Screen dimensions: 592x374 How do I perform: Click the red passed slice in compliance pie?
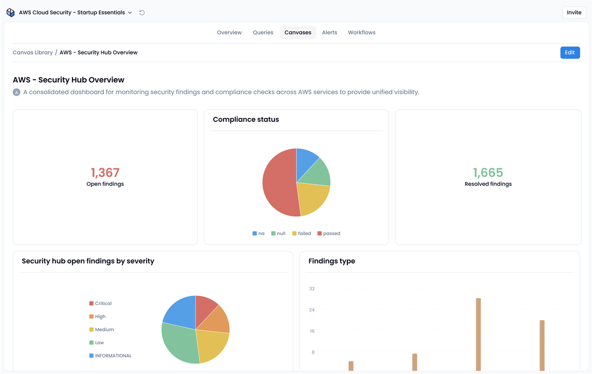280,183
